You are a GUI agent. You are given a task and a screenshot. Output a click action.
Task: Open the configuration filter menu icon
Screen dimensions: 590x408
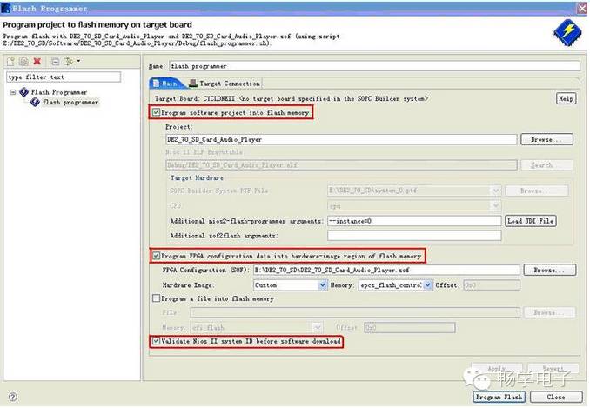(x=70, y=61)
